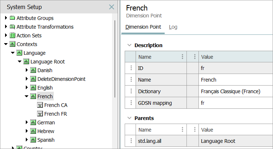The width and height of the screenshot is (273, 149).
Task: Click the French CA context icon
Action: (40, 105)
